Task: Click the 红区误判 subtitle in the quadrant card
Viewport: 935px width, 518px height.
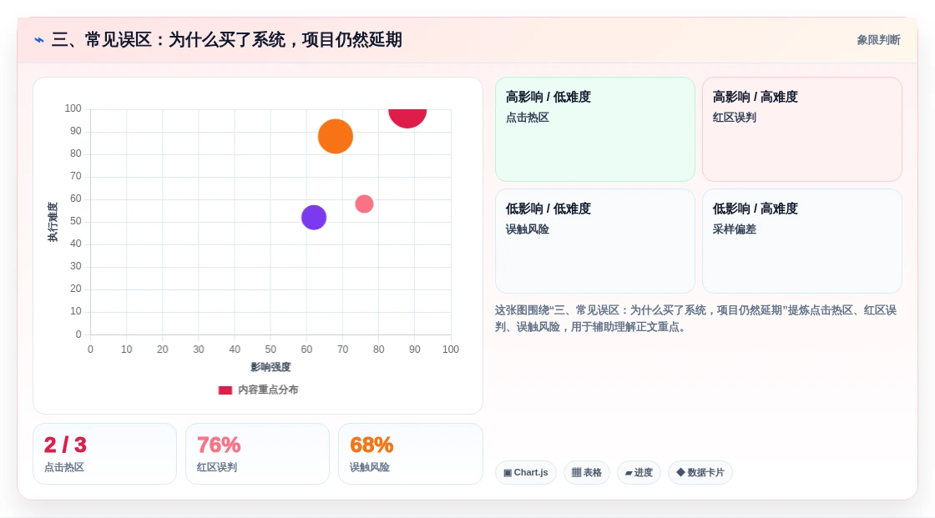Action: point(734,118)
